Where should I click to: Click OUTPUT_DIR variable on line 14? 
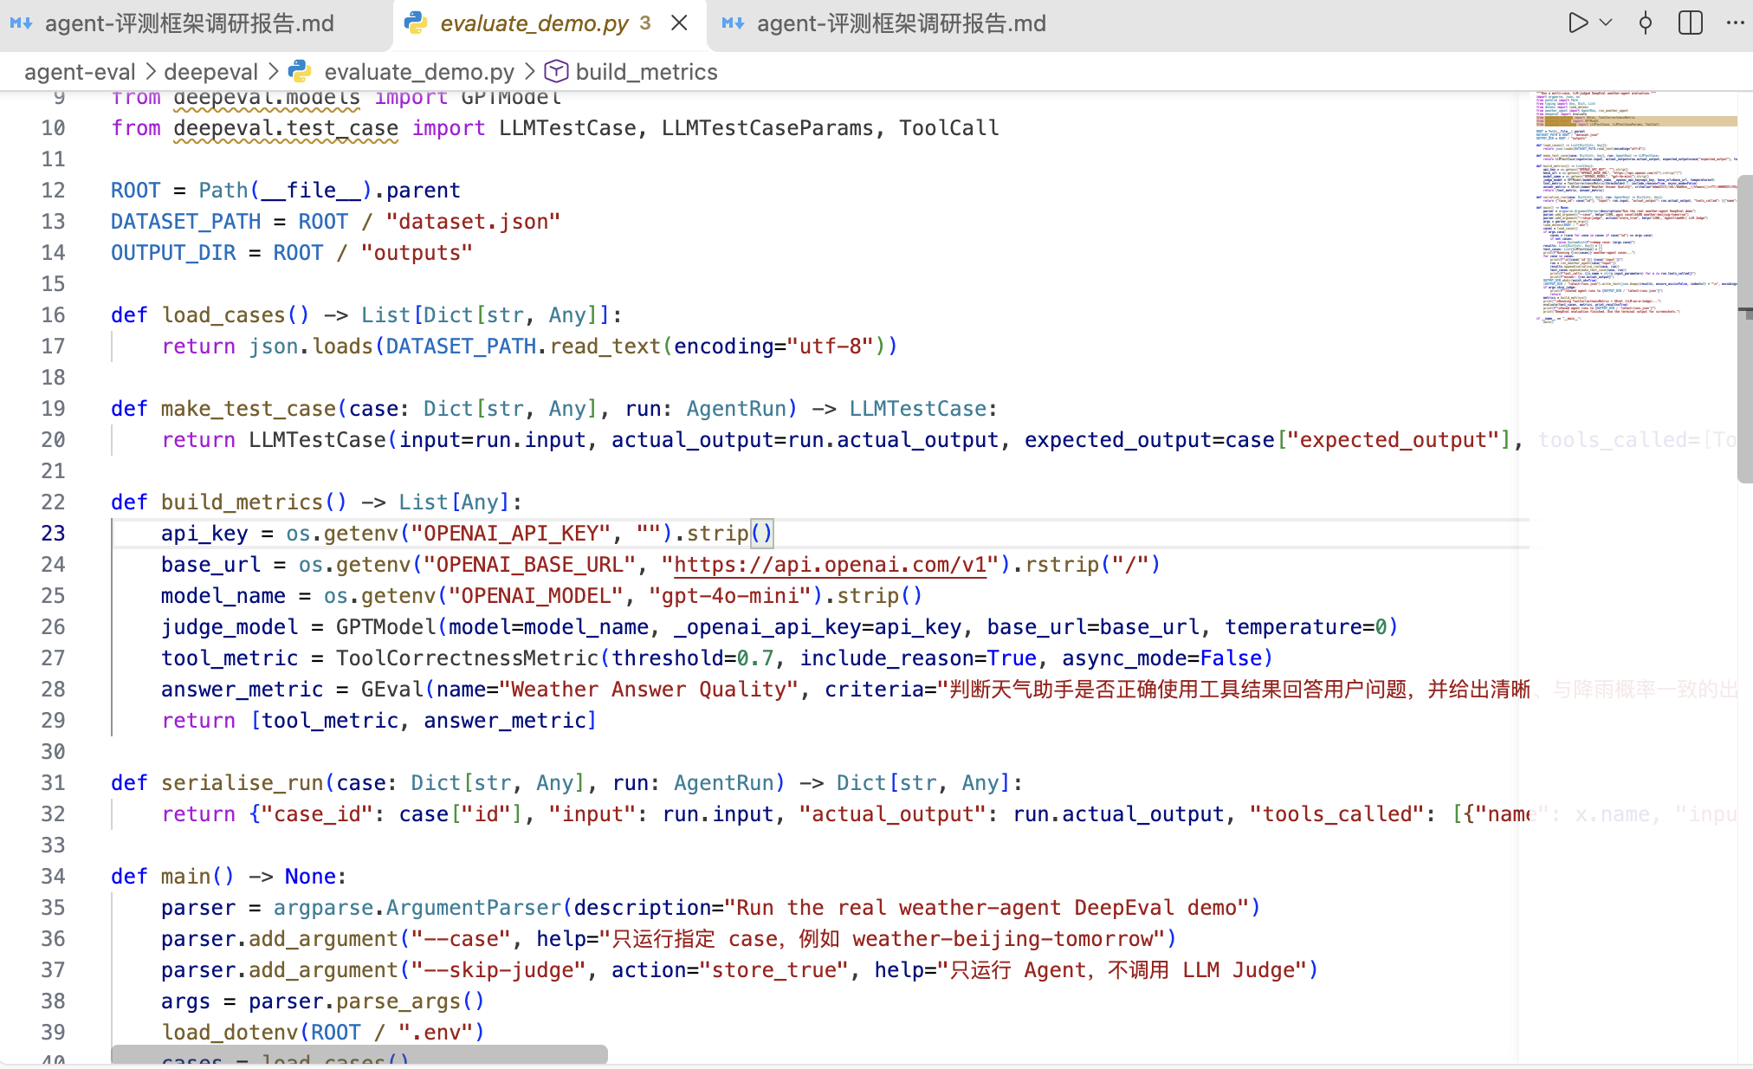[x=173, y=253]
